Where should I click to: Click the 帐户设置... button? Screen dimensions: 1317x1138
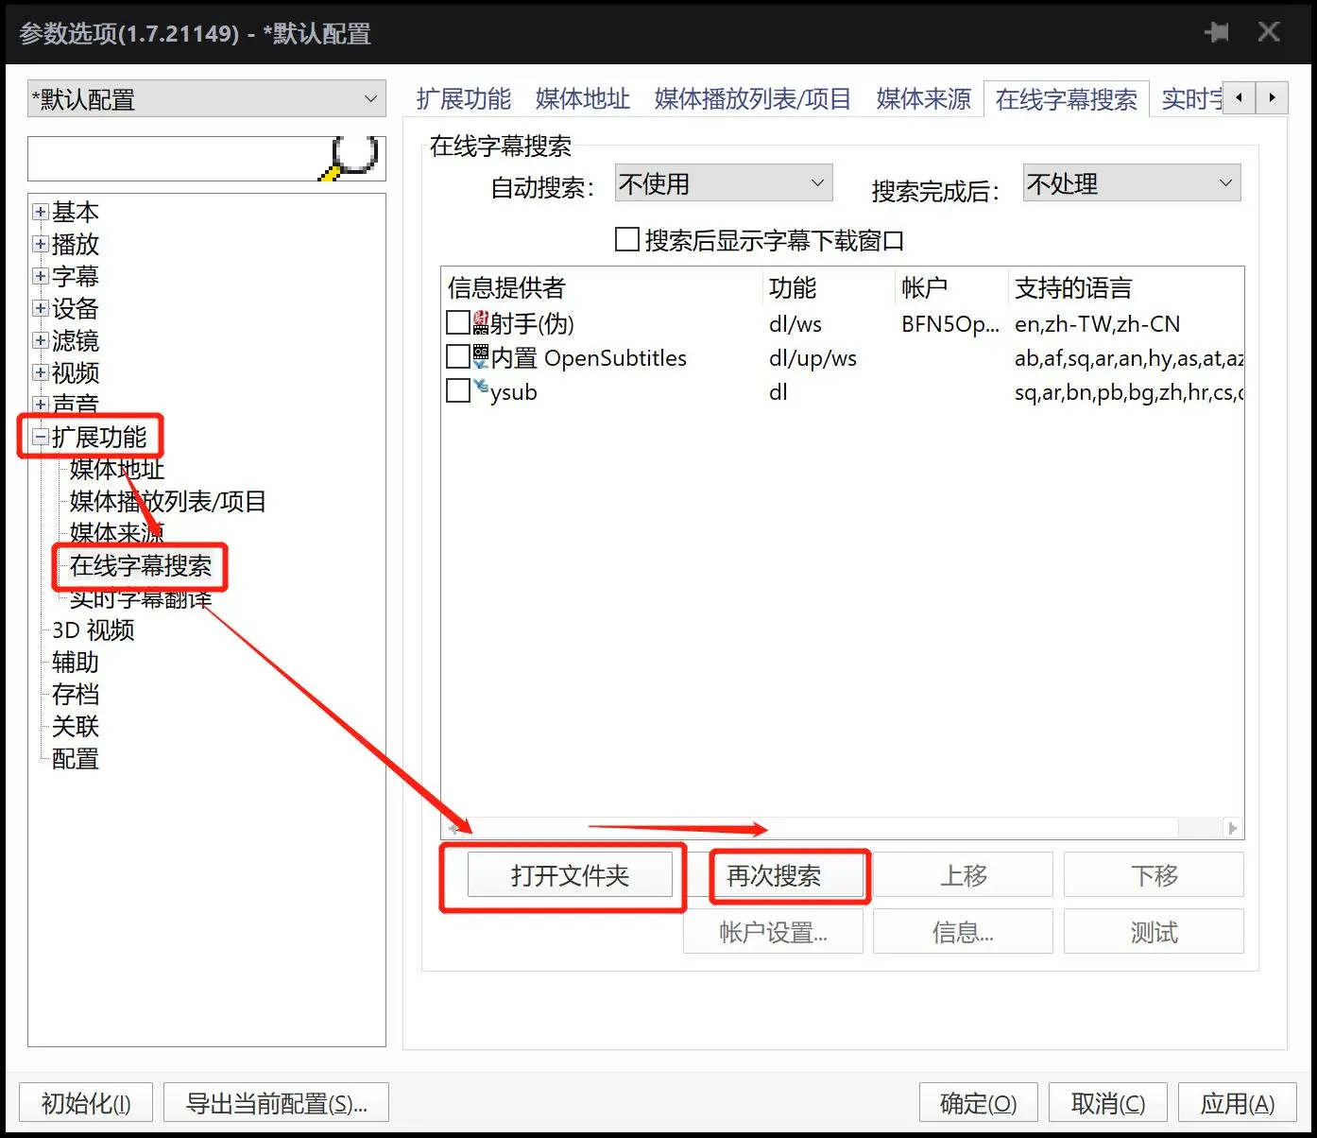773,932
